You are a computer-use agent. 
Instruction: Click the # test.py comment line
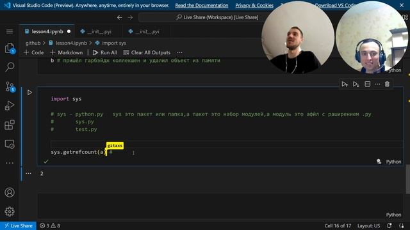click(x=74, y=129)
